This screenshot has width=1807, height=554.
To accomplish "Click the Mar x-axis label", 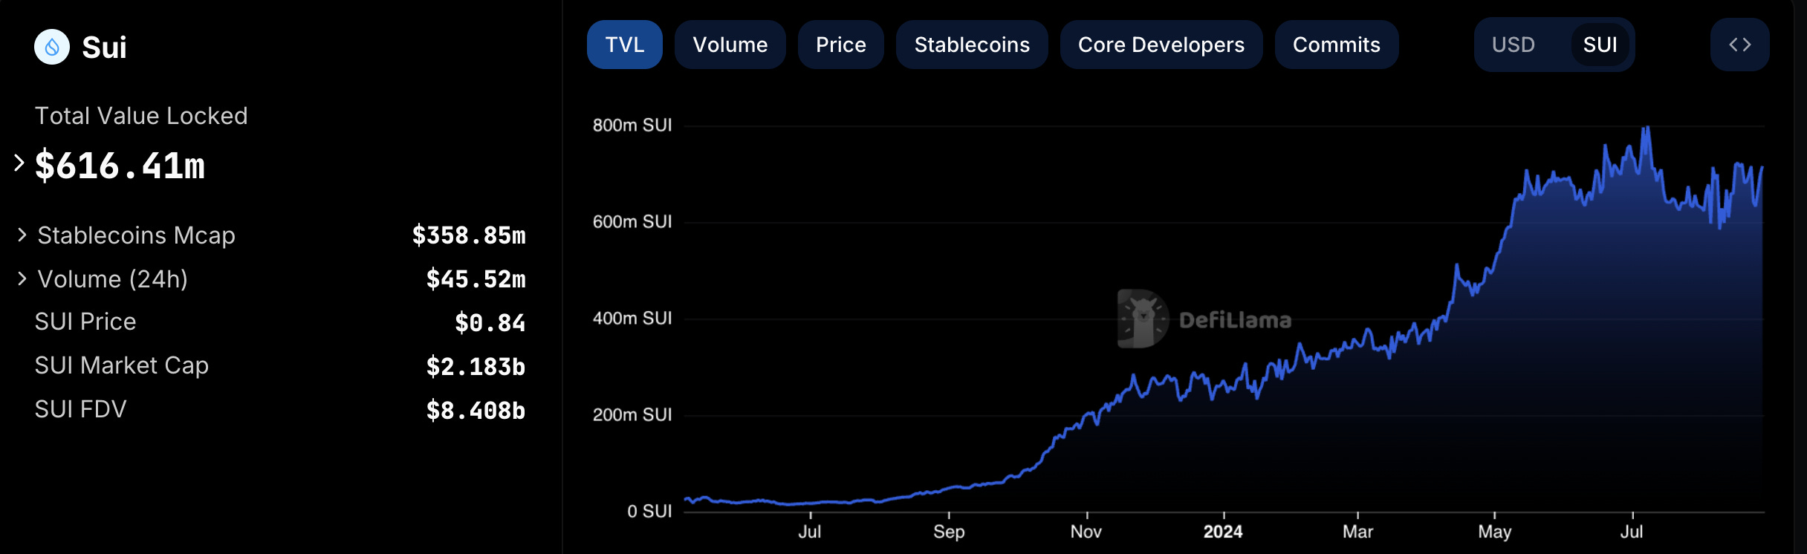I will pyautogui.click(x=1357, y=532).
